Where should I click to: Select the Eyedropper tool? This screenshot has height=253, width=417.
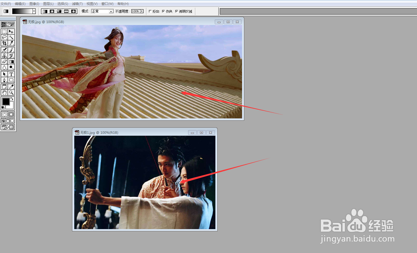[11, 87]
